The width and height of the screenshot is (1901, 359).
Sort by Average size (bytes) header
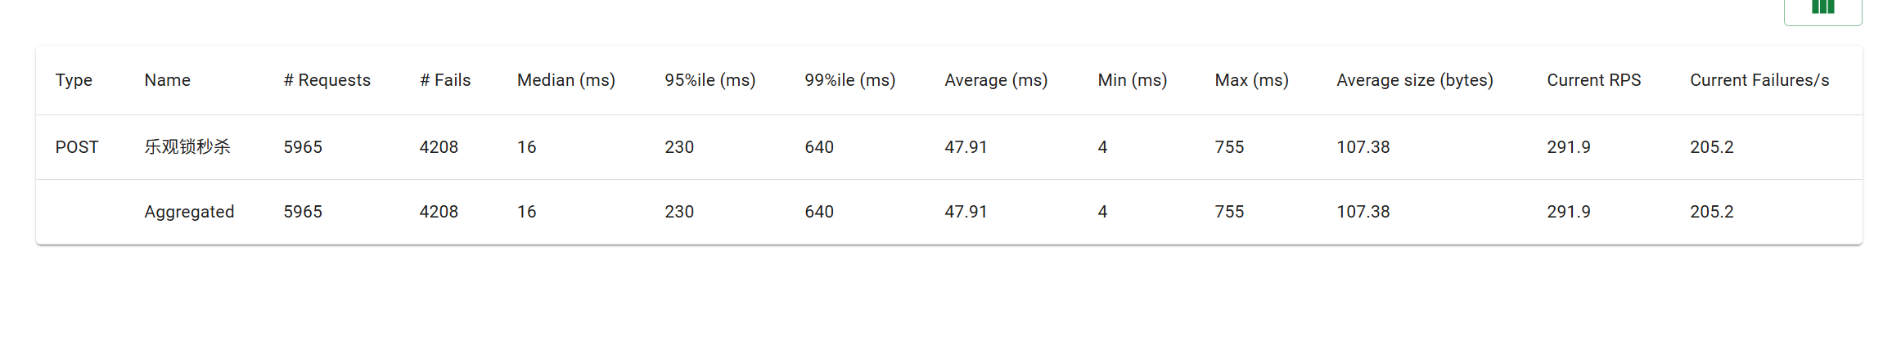coord(1415,80)
